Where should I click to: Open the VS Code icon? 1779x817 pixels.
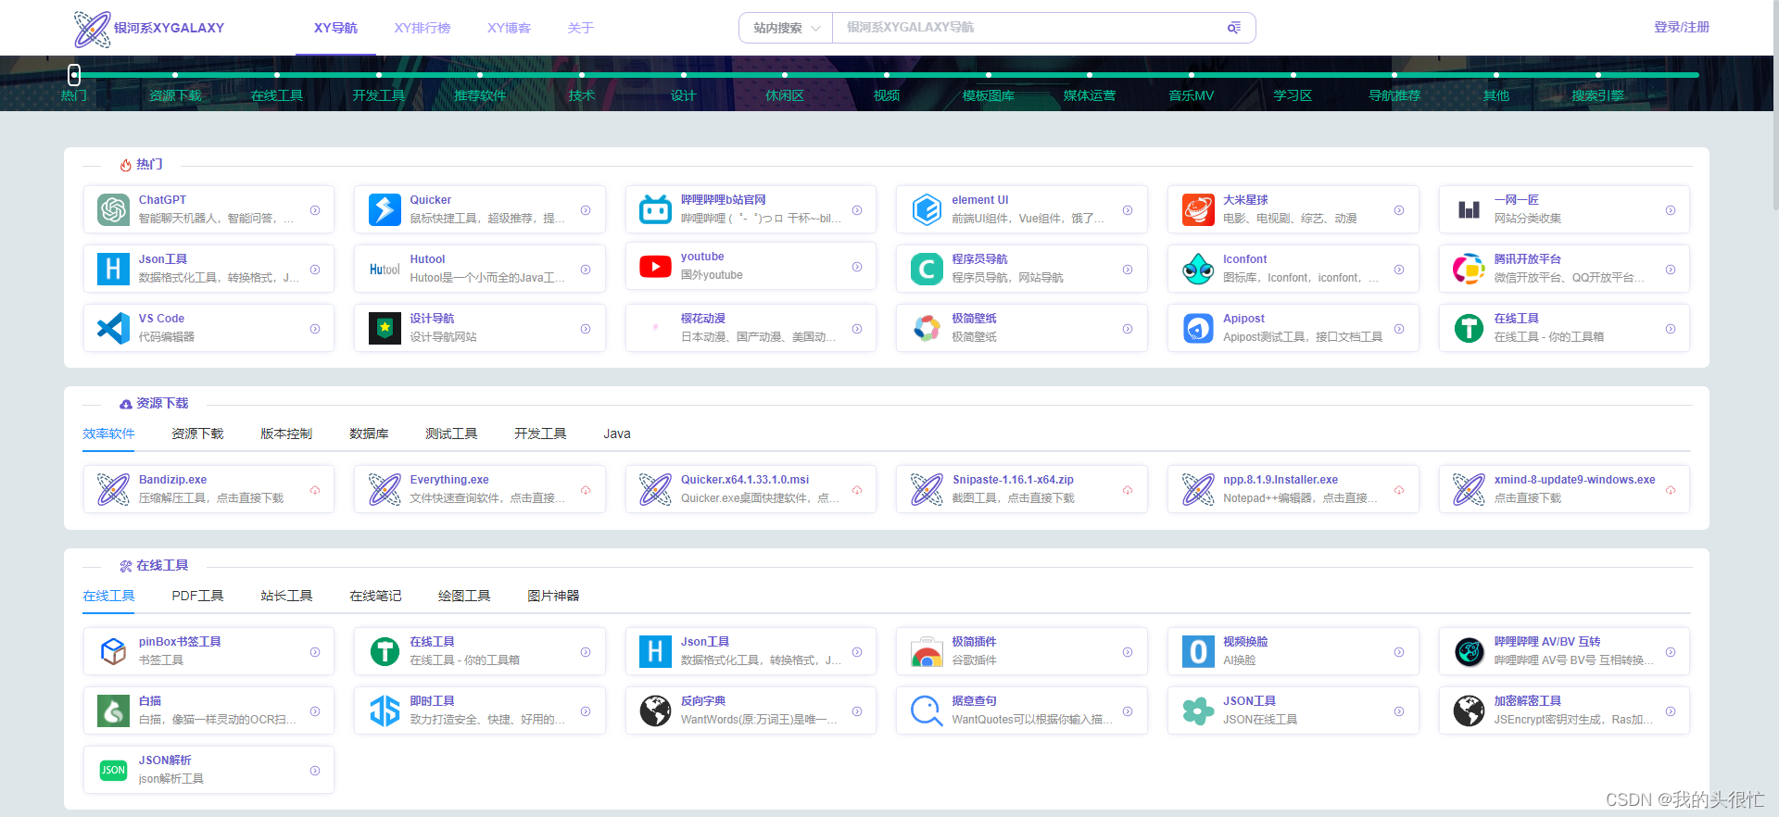[x=113, y=328]
